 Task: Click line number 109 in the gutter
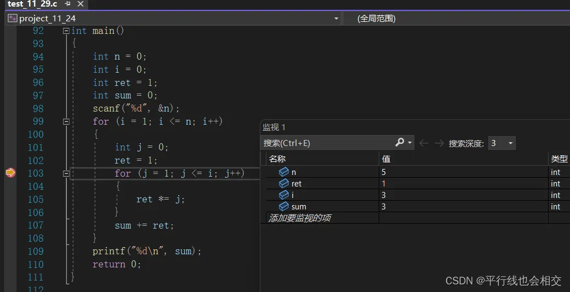point(36,252)
